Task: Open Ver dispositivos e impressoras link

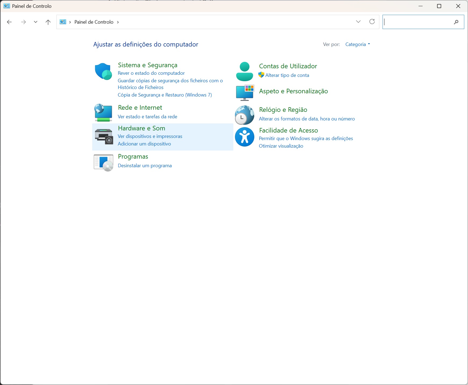Action: coord(150,136)
